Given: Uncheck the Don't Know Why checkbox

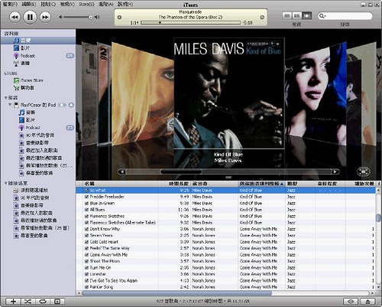Looking at the screenshot, I should (86, 229).
